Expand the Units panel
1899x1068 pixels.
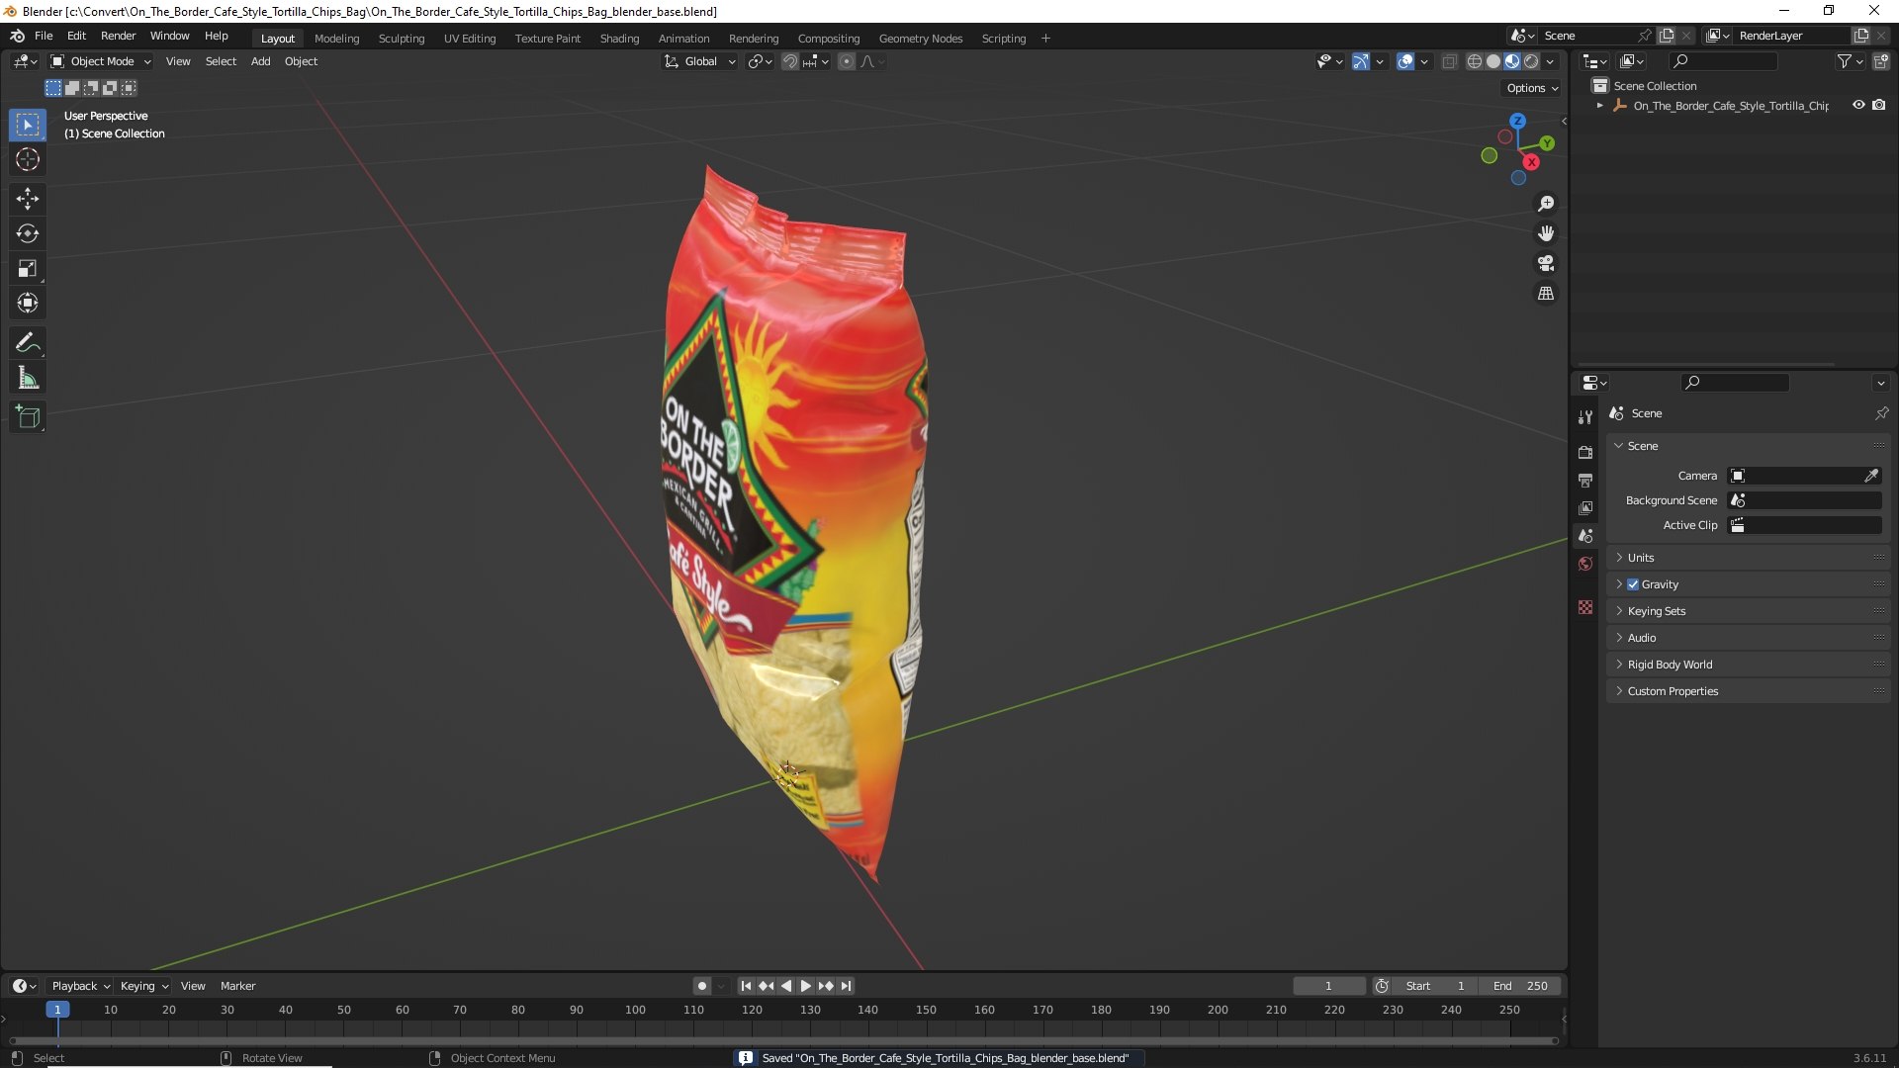[x=1748, y=558]
